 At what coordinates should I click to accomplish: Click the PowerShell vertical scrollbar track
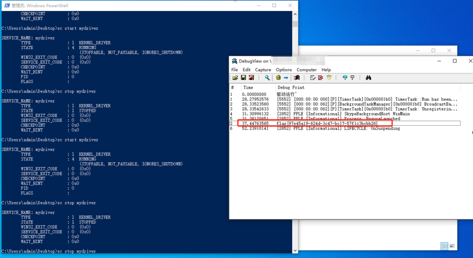(x=295, y=131)
